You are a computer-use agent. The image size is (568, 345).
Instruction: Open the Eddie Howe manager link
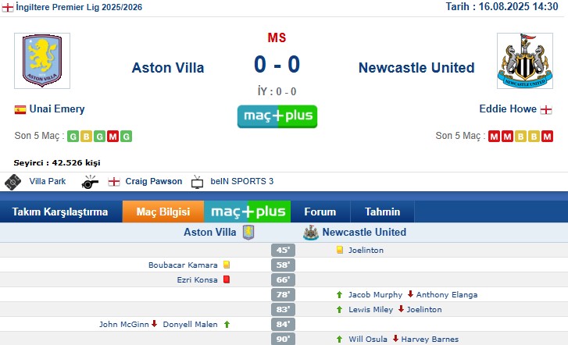(508, 109)
